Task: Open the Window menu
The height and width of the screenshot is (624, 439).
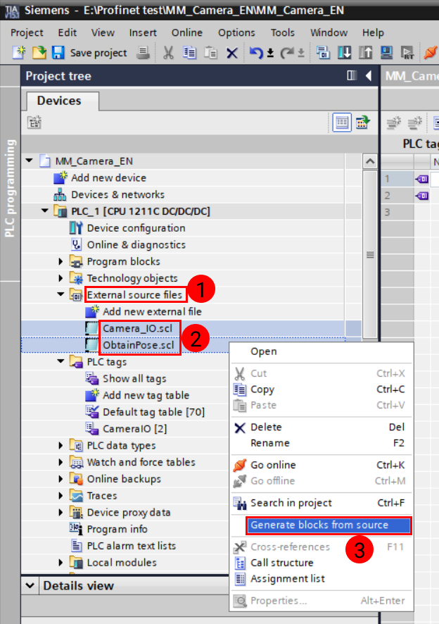Action: point(329,32)
